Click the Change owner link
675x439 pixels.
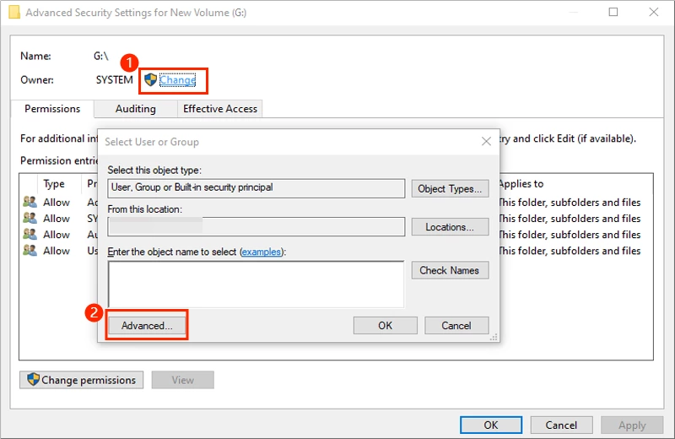(177, 80)
